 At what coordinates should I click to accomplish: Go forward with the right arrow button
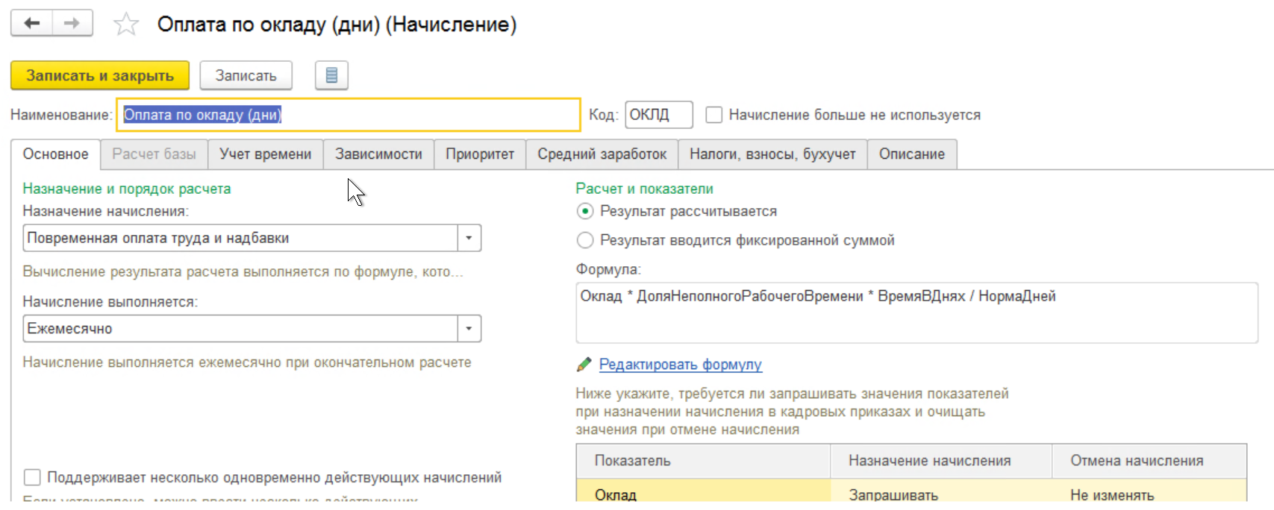[x=72, y=23]
